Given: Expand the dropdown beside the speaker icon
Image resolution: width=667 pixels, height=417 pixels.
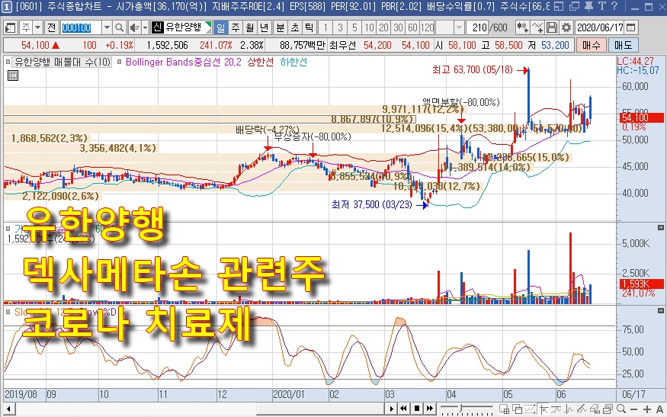Looking at the screenshot, I should tap(145, 27).
